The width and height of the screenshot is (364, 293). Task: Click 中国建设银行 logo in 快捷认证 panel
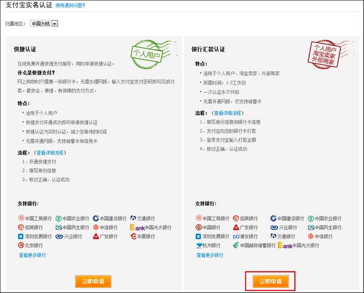[110, 218]
